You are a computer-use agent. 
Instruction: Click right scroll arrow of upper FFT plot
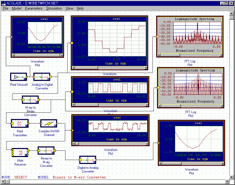tap(221, 55)
